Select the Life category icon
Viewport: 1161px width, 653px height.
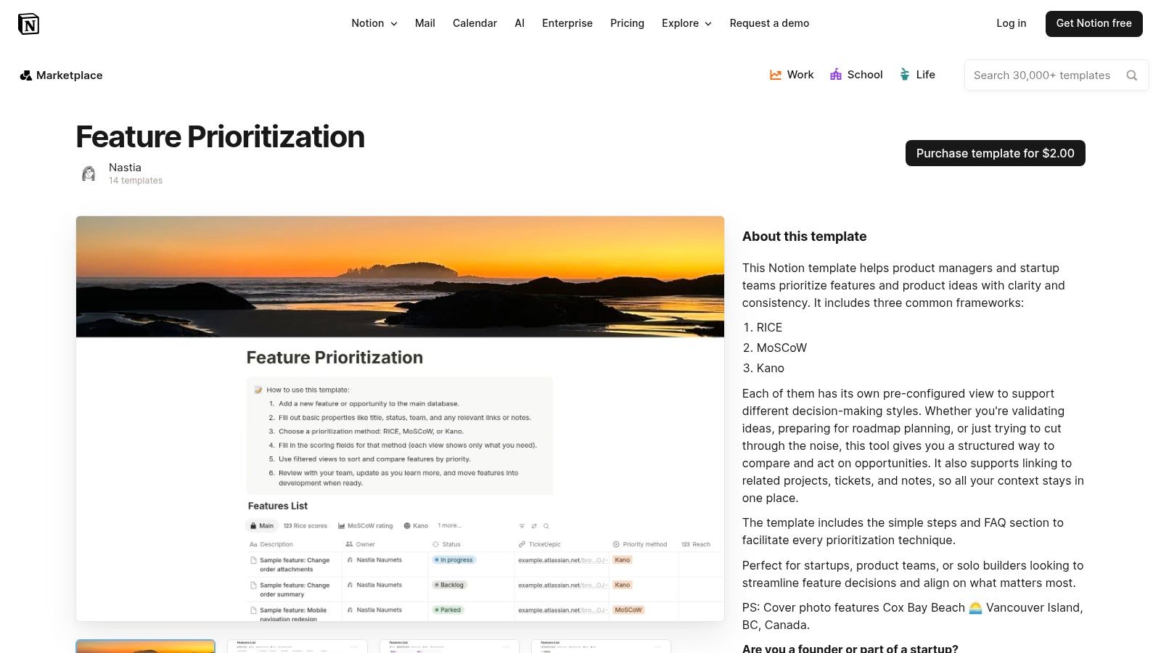coord(904,74)
